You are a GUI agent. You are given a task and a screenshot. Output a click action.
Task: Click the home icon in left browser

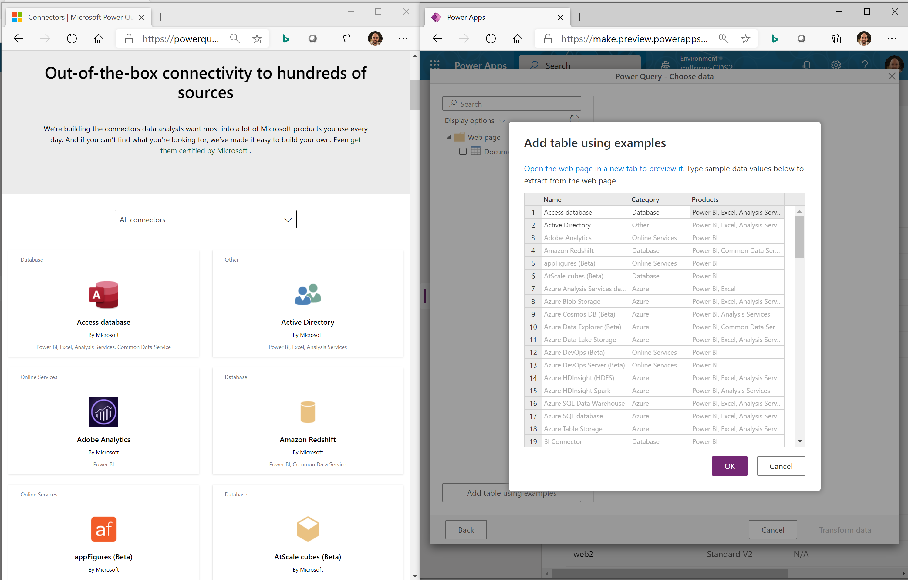pos(98,39)
